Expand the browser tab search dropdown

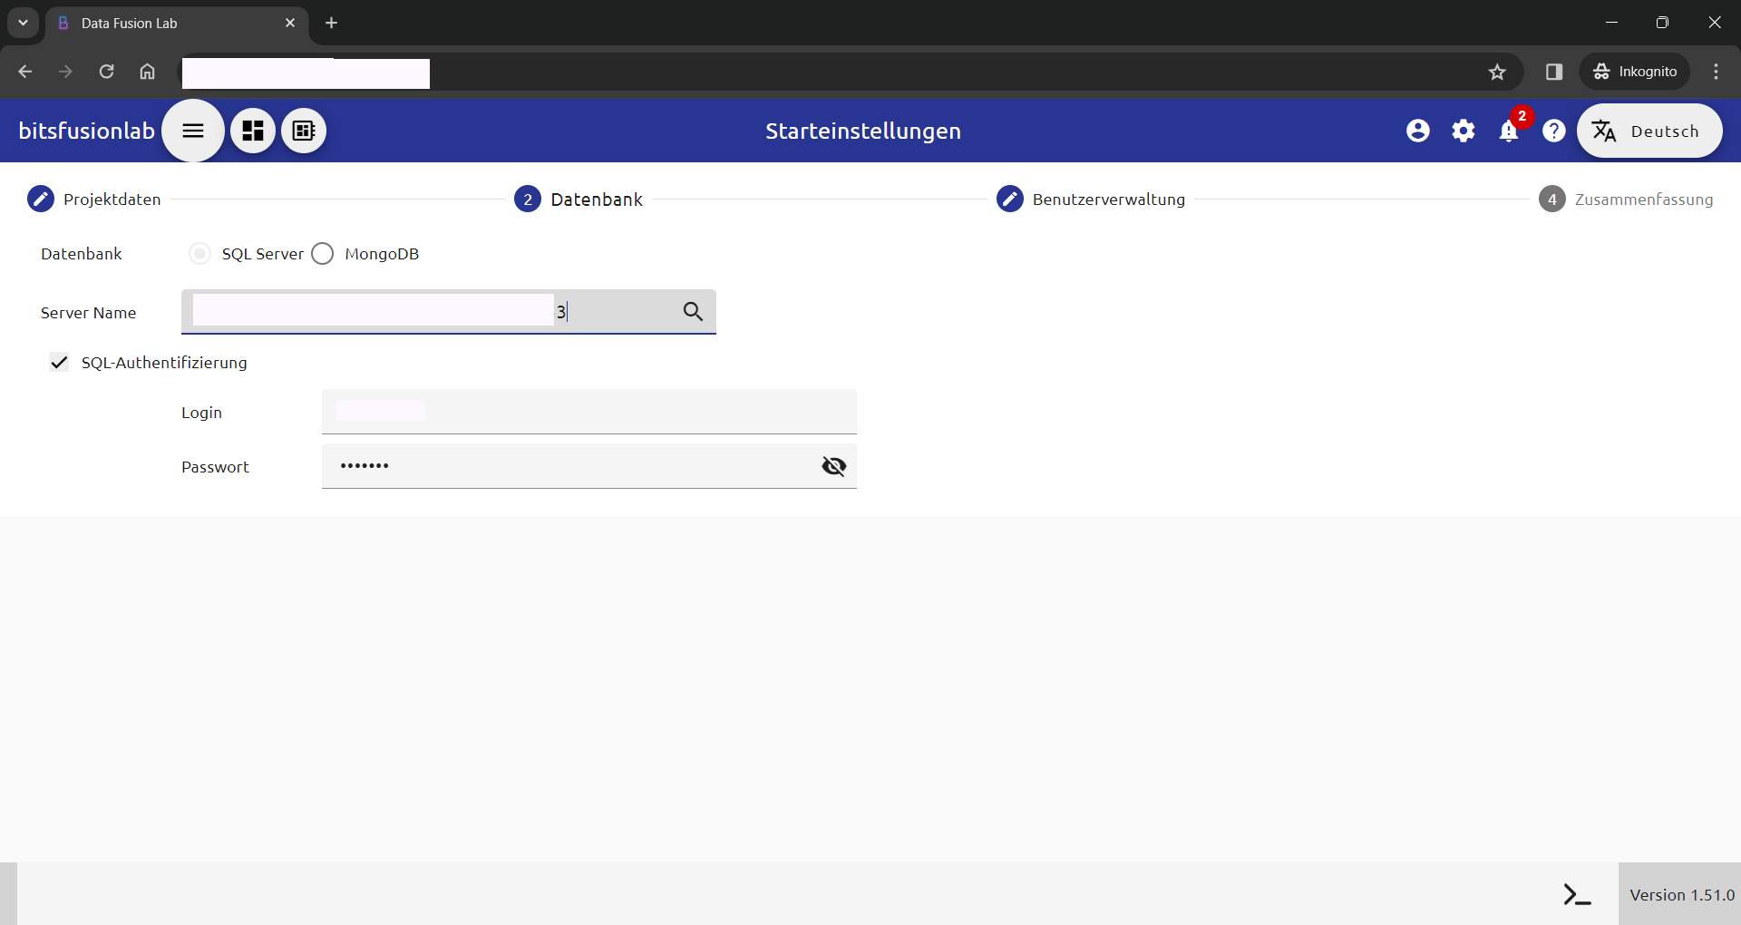click(x=24, y=23)
